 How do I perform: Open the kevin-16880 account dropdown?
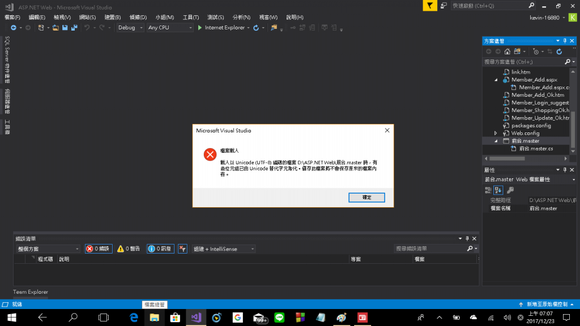tap(548, 18)
